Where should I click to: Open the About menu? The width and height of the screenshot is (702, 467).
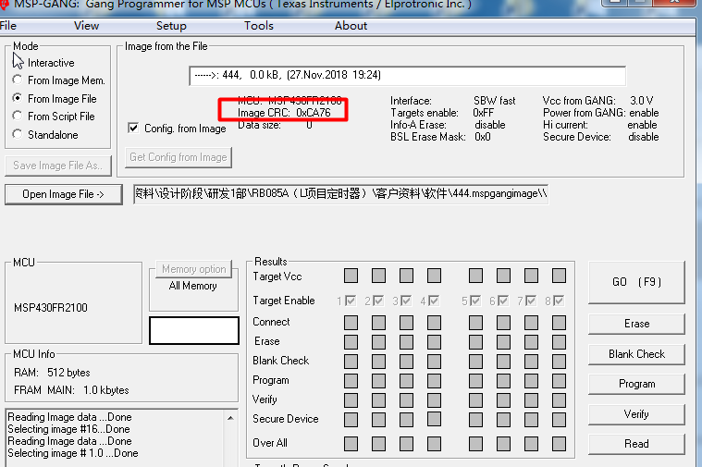(x=351, y=26)
